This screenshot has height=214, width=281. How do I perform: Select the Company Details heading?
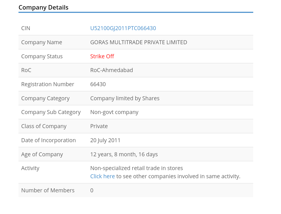44,8
